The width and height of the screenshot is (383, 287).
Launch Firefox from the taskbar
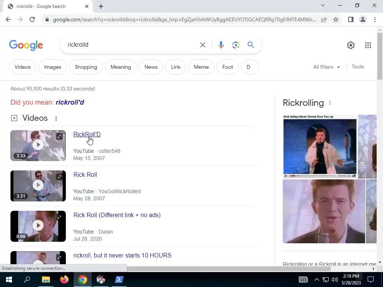click(64, 280)
